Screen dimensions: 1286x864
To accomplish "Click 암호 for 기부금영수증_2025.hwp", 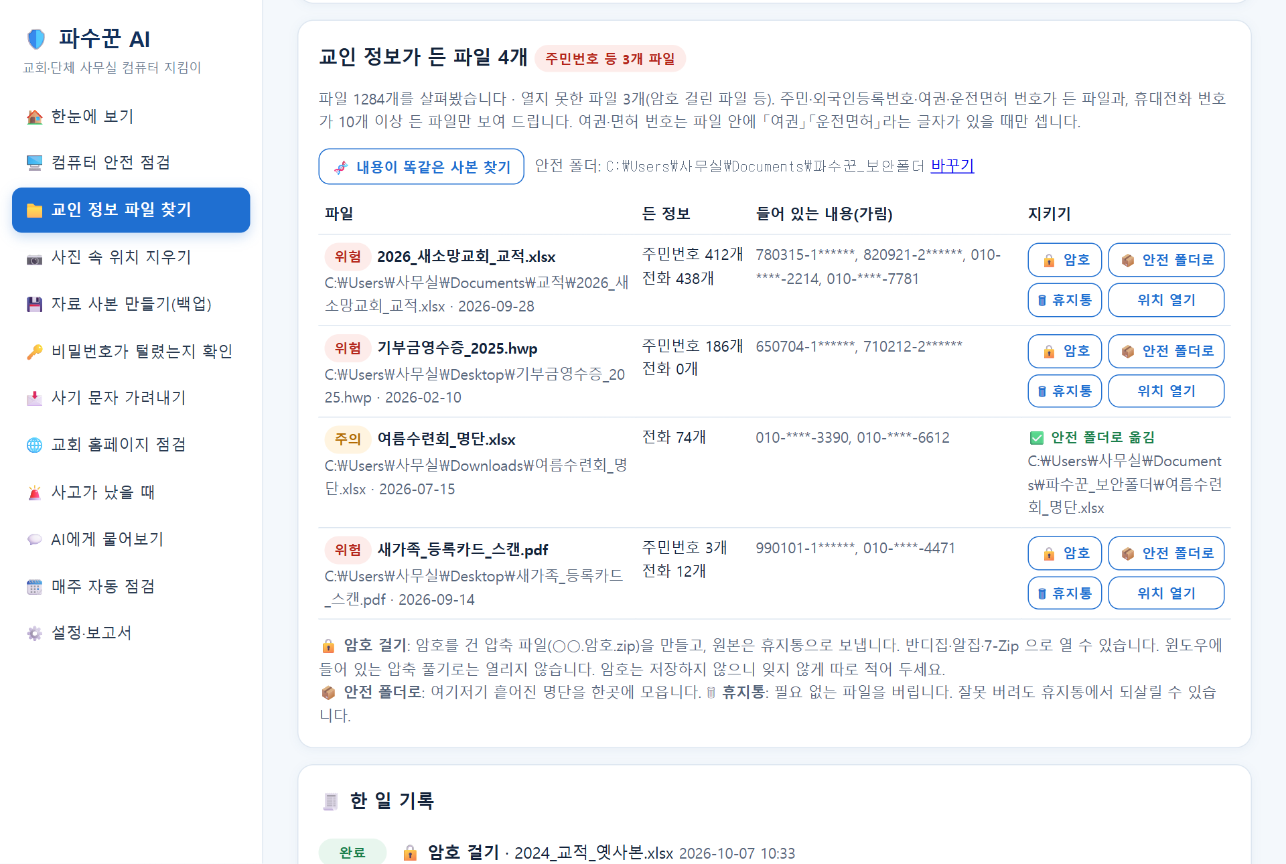I will click(x=1064, y=351).
